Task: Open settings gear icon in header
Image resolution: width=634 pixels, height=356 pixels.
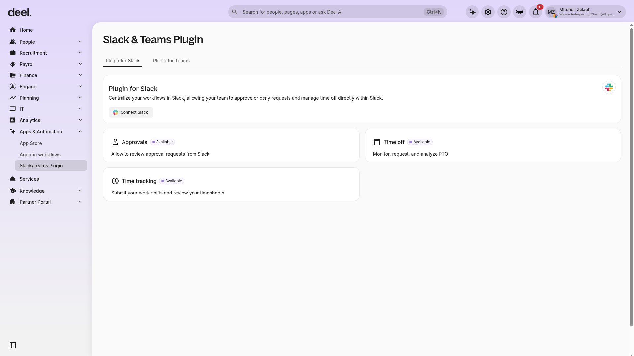Action: [x=488, y=12]
